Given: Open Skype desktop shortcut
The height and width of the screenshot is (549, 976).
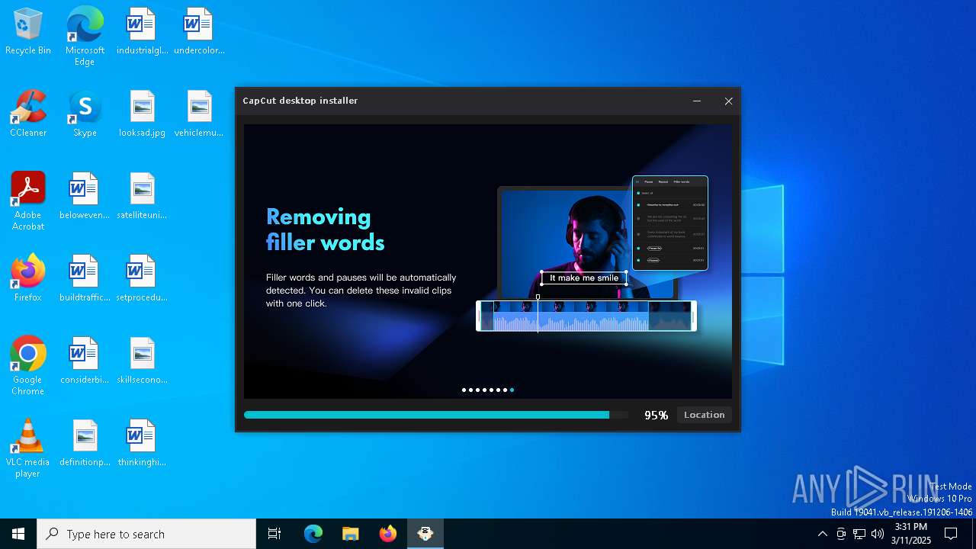Looking at the screenshot, I should 85,114.
